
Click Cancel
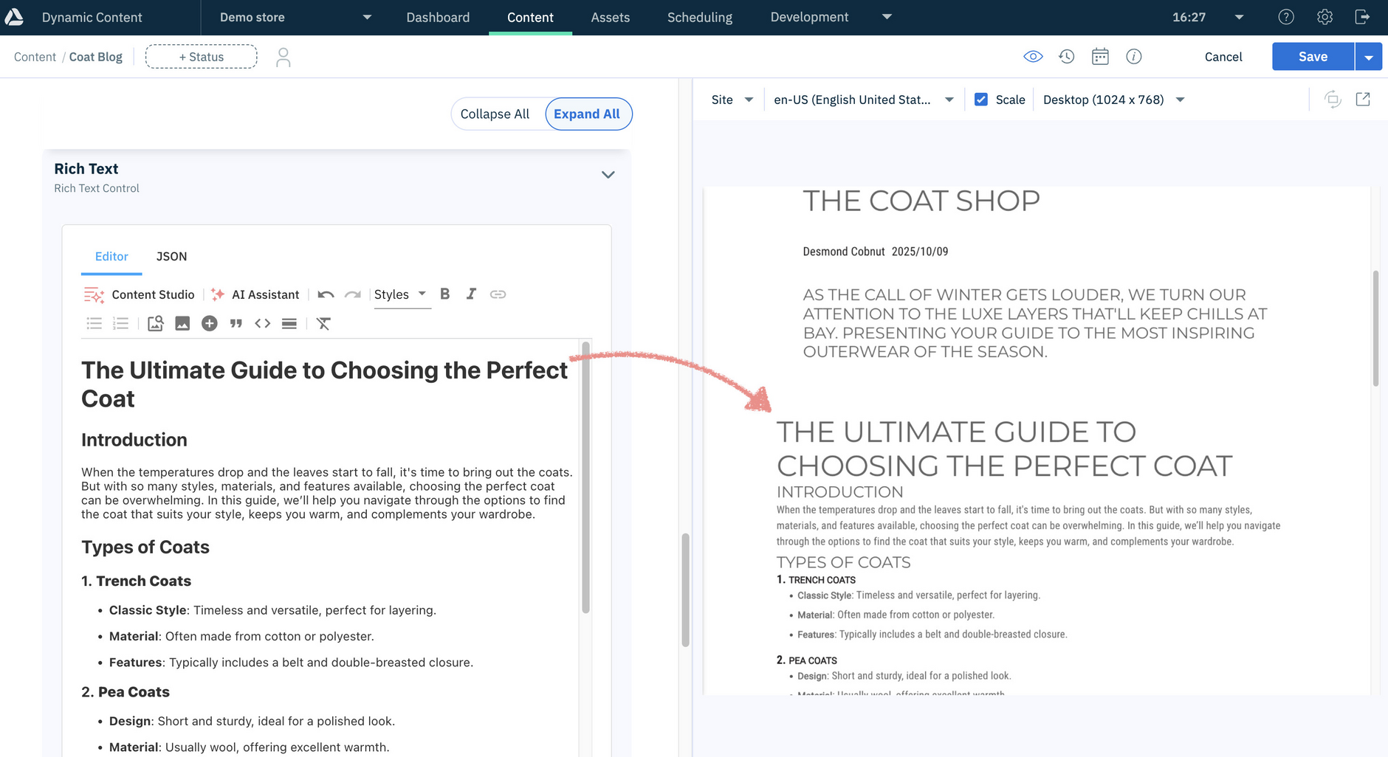click(x=1223, y=57)
